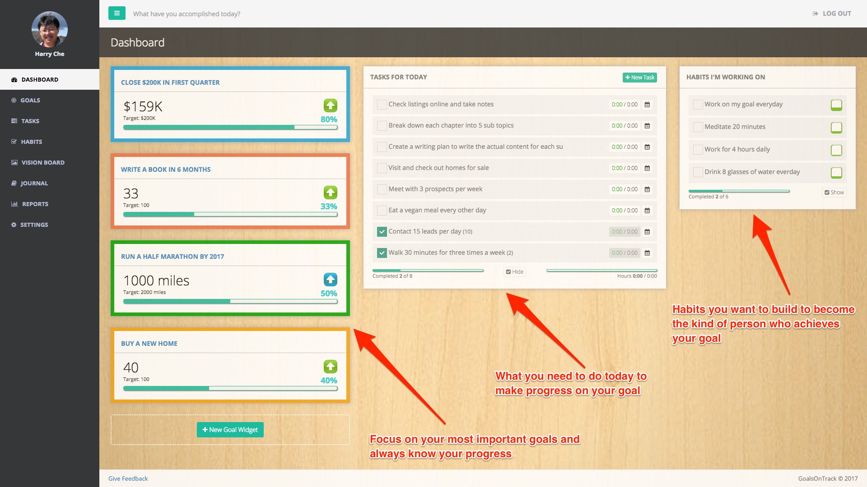Add a New Goal Widget
867x487 pixels.
[x=230, y=430]
